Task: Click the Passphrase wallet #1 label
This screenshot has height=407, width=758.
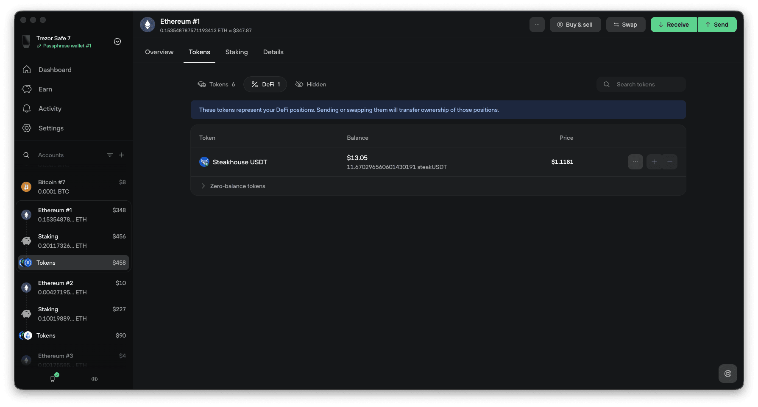Action: 67,46
